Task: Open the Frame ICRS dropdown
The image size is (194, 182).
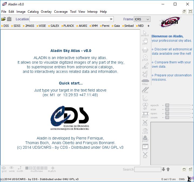Action: (x=142, y=19)
